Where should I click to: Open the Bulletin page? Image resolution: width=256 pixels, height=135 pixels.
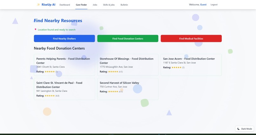[x=124, y=5]
